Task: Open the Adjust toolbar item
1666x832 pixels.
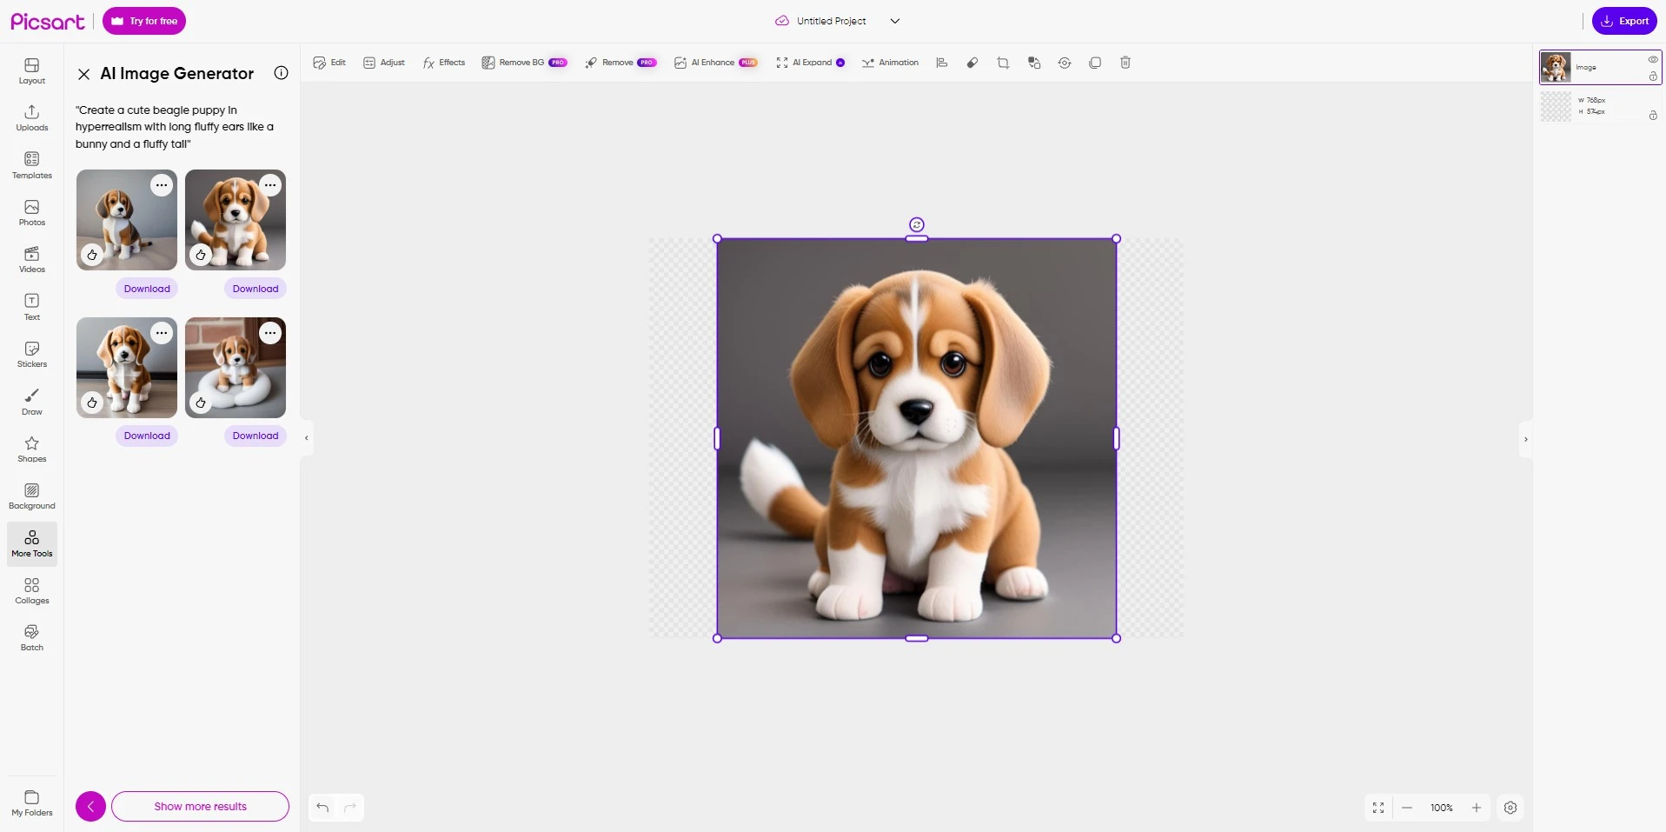Action: coord(384,63)
